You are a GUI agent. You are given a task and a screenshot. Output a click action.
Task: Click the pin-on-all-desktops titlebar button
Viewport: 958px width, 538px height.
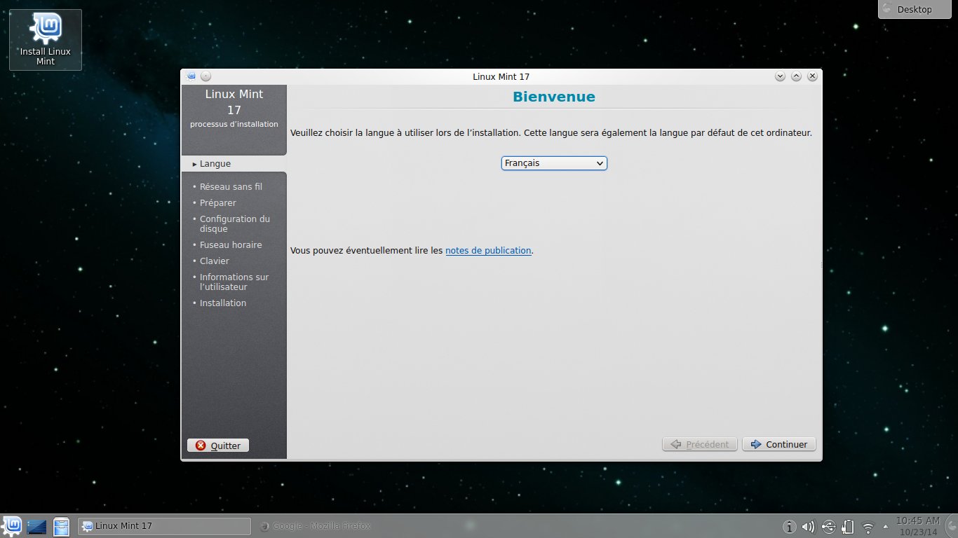(x=205, y=76)
